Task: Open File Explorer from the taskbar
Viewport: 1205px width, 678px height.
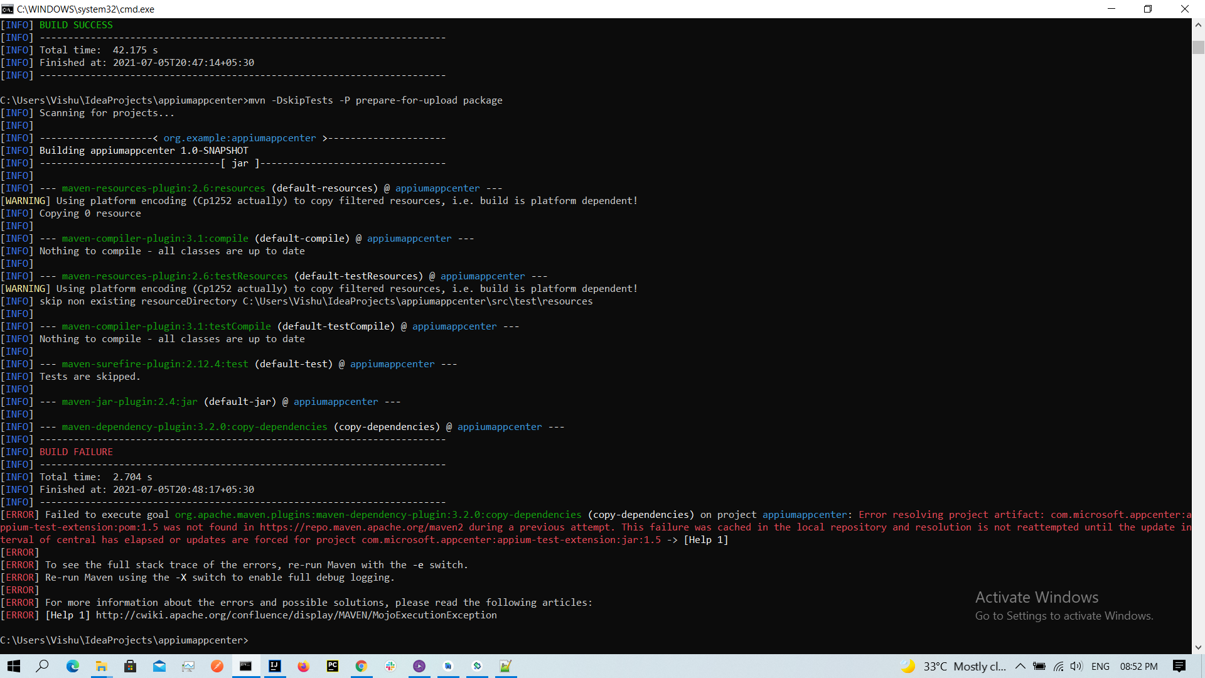Action: tap(101, 666)
